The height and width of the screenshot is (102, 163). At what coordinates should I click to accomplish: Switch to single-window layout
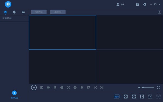pyautogui.click(x=126, y=97)
